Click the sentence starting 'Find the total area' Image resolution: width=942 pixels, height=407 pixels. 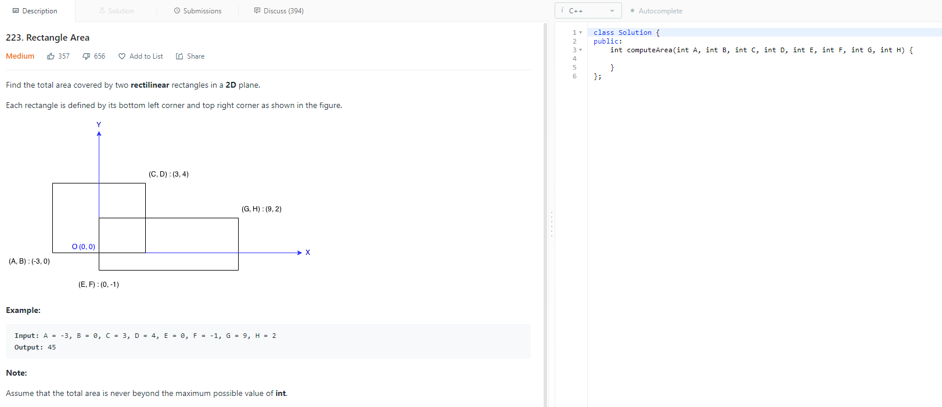[133, 85]
